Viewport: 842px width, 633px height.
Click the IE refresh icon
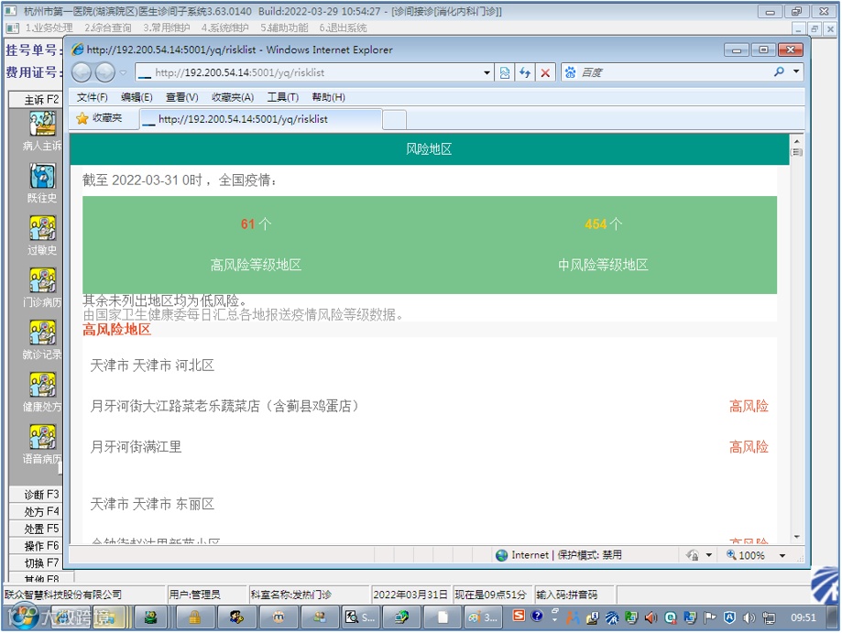click(x=525, y=72)
